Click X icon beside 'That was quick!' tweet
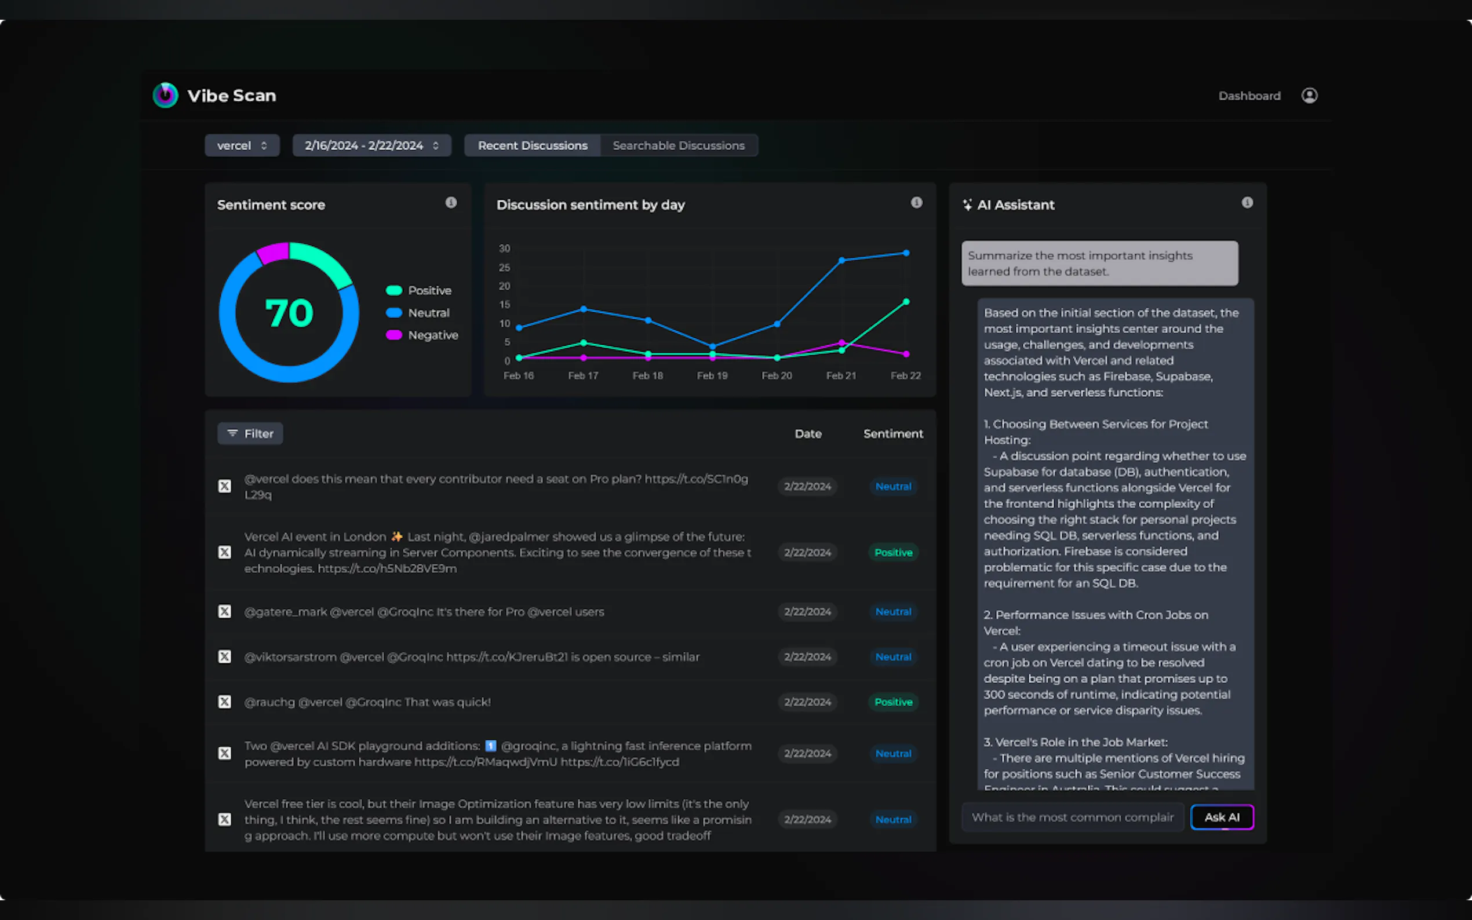 (x=224, y=702)
